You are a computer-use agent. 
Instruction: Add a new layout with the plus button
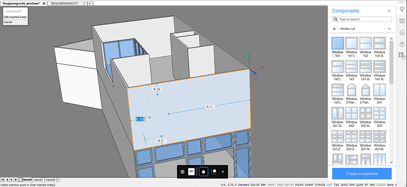tap(59, 179)
